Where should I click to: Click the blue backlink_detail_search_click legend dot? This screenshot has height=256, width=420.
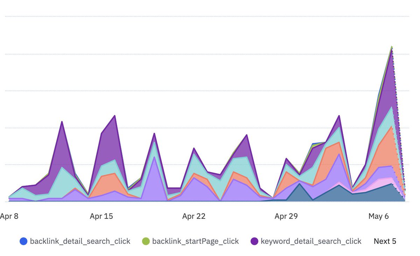tap(23, 241)
